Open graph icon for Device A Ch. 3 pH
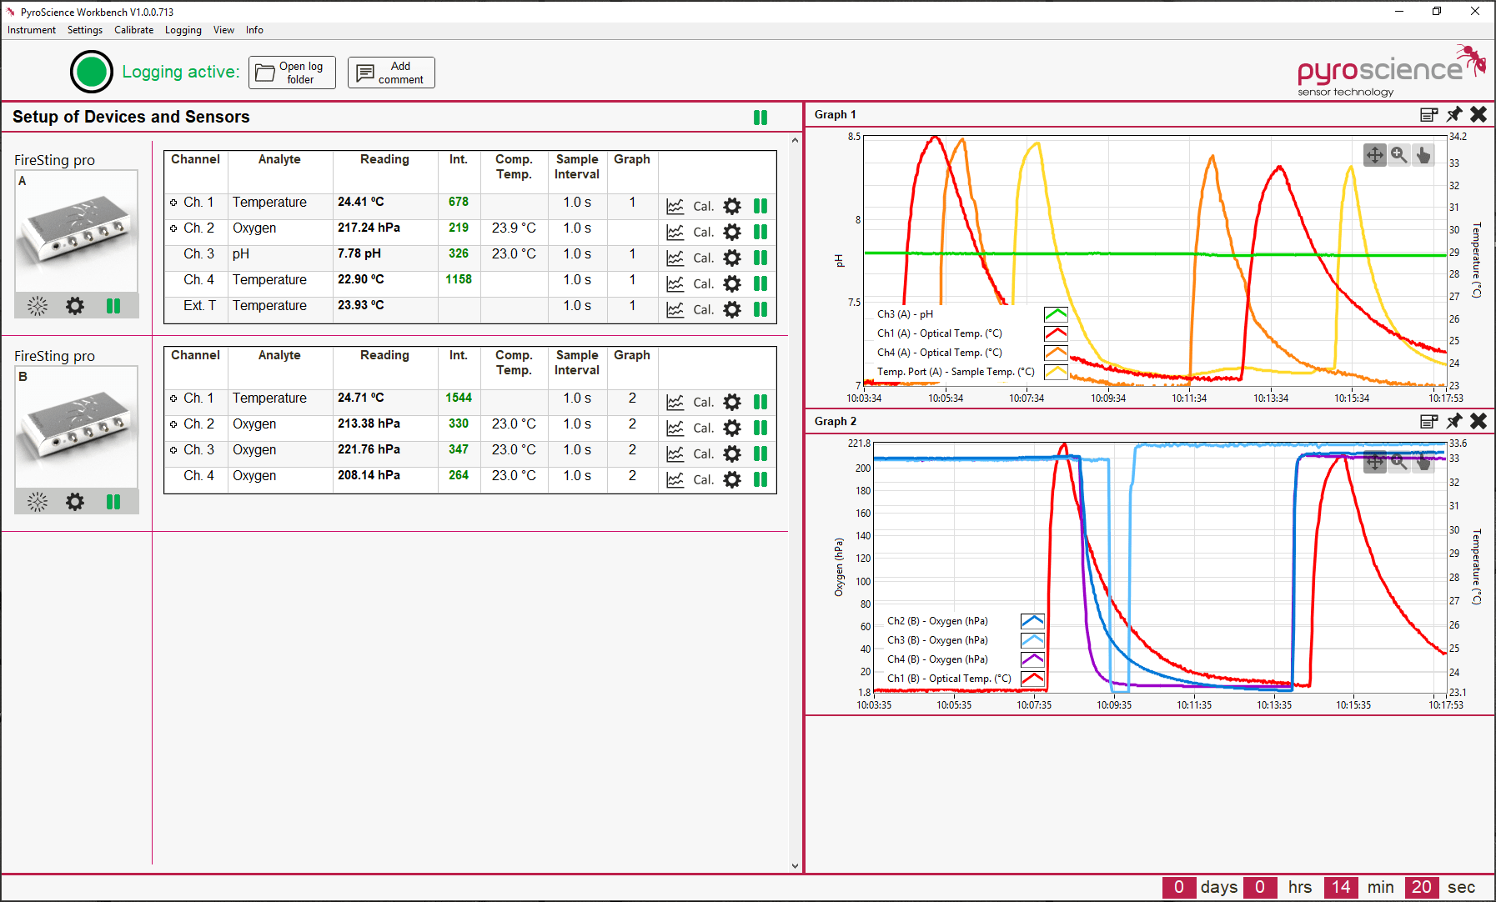Screen dimensions: 1496x902 [675, 258]
